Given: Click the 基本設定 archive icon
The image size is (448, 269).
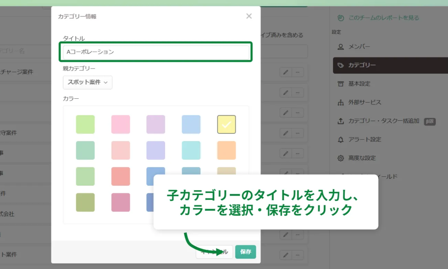Looking at the screenshot, I should [x=341, y=84].
